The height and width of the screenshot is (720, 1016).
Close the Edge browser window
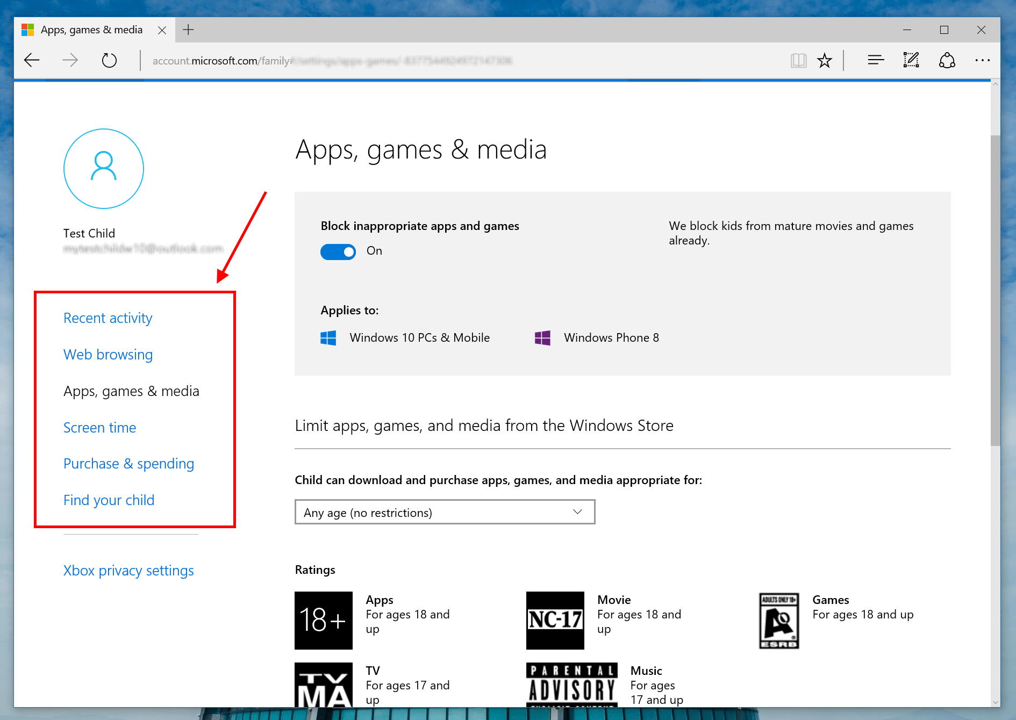(981, 30)
